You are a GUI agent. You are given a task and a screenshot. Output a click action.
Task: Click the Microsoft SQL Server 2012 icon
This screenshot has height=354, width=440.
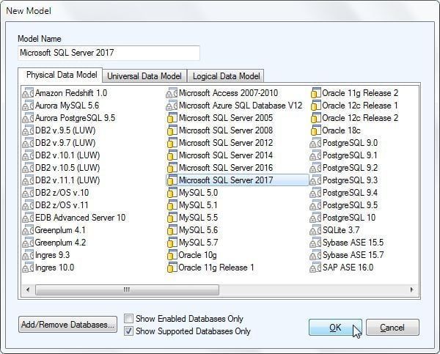click(172, 143)
